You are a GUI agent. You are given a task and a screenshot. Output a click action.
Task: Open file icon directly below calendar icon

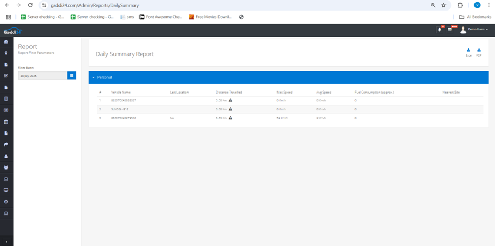(x=6, y=133)
